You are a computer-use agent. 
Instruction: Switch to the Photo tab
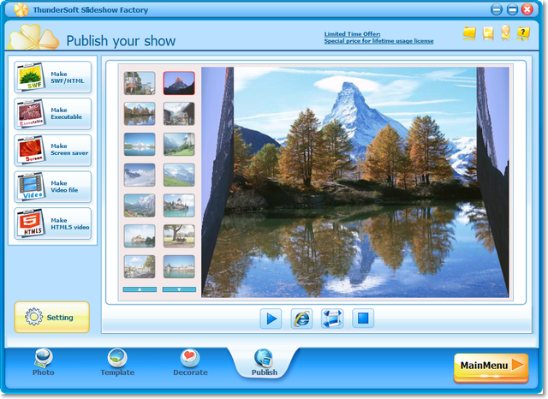(43, 363)
